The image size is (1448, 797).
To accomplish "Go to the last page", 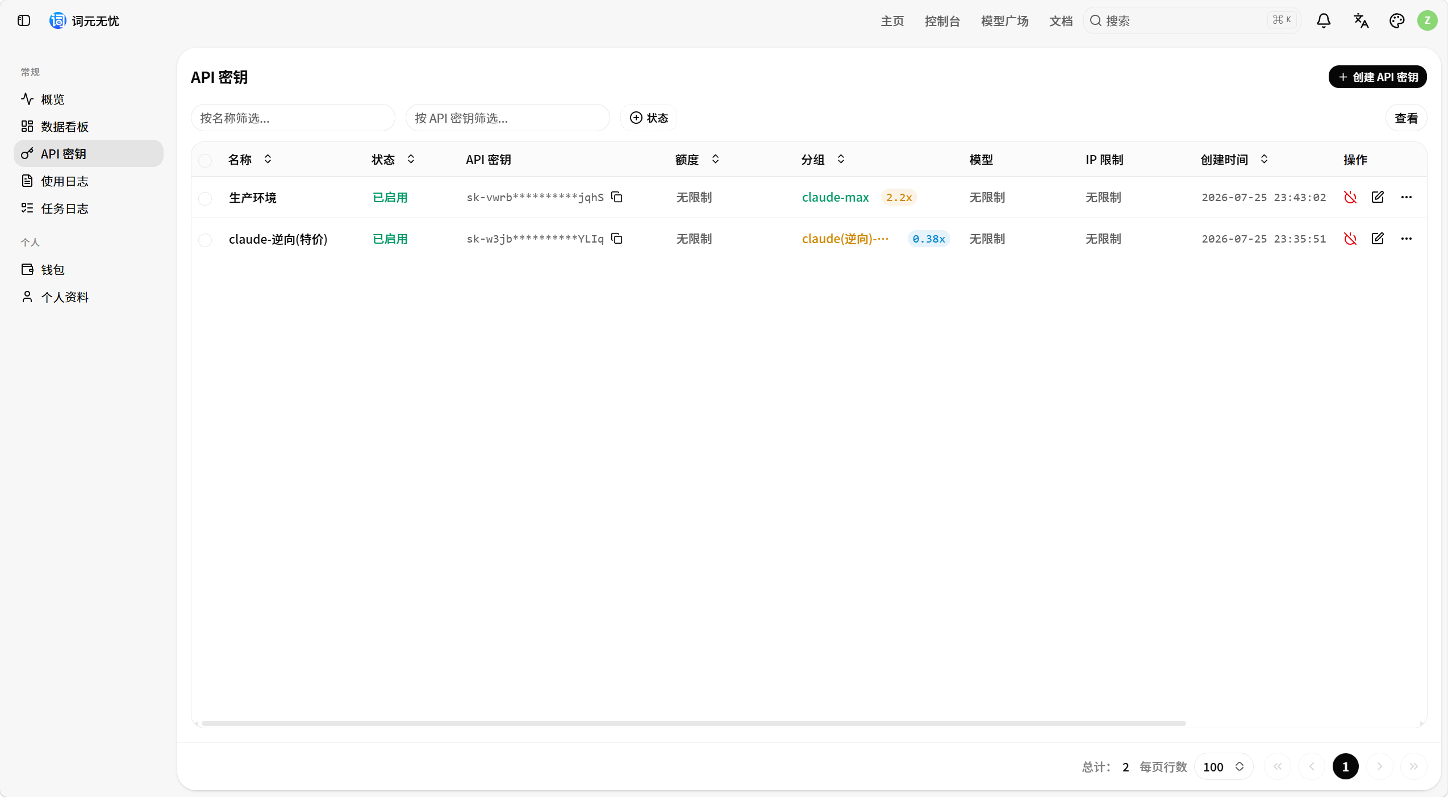I will coord(1413,766).
